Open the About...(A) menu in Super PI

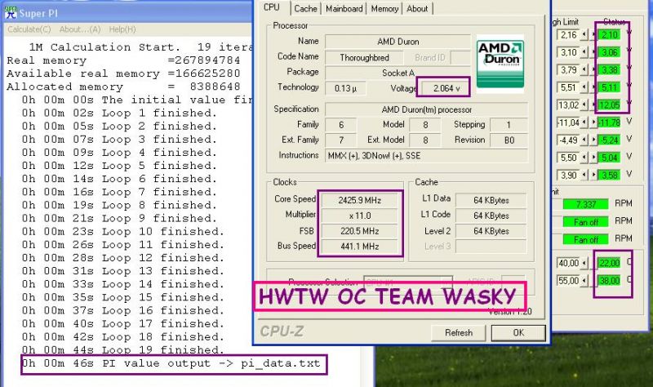pos(80,29)
